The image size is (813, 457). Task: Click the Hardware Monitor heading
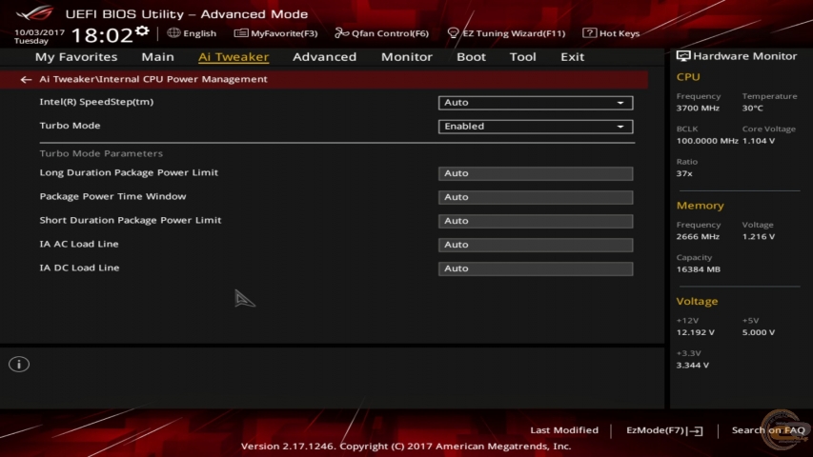coord(744,56)
